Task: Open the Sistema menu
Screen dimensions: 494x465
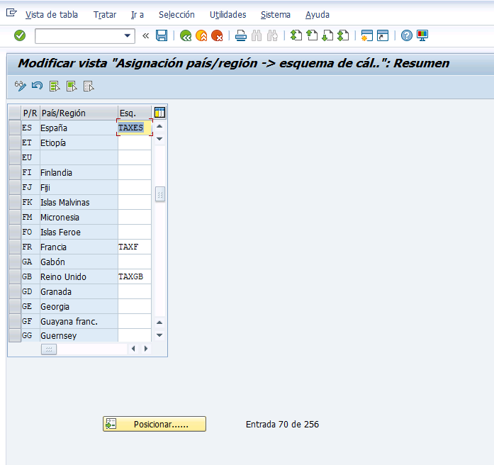Action: [x=276, y=15]
